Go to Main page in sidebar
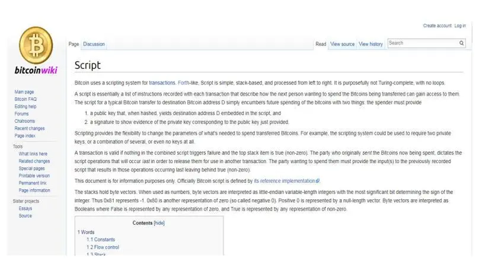The width and height of the screenshot is (492, 277). [x=24, y=92]
